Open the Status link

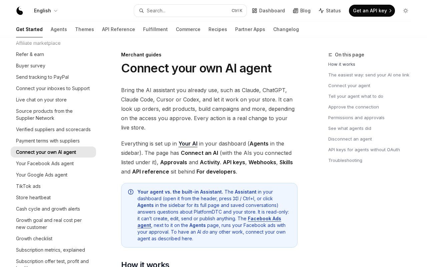[x=330, y=11]
